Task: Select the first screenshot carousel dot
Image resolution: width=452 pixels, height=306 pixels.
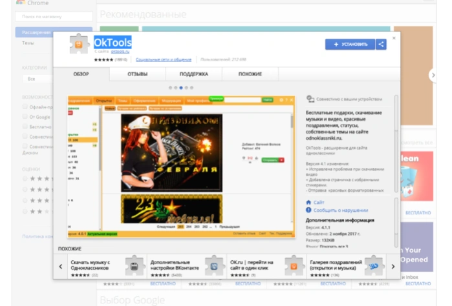Action: point(170,88)
